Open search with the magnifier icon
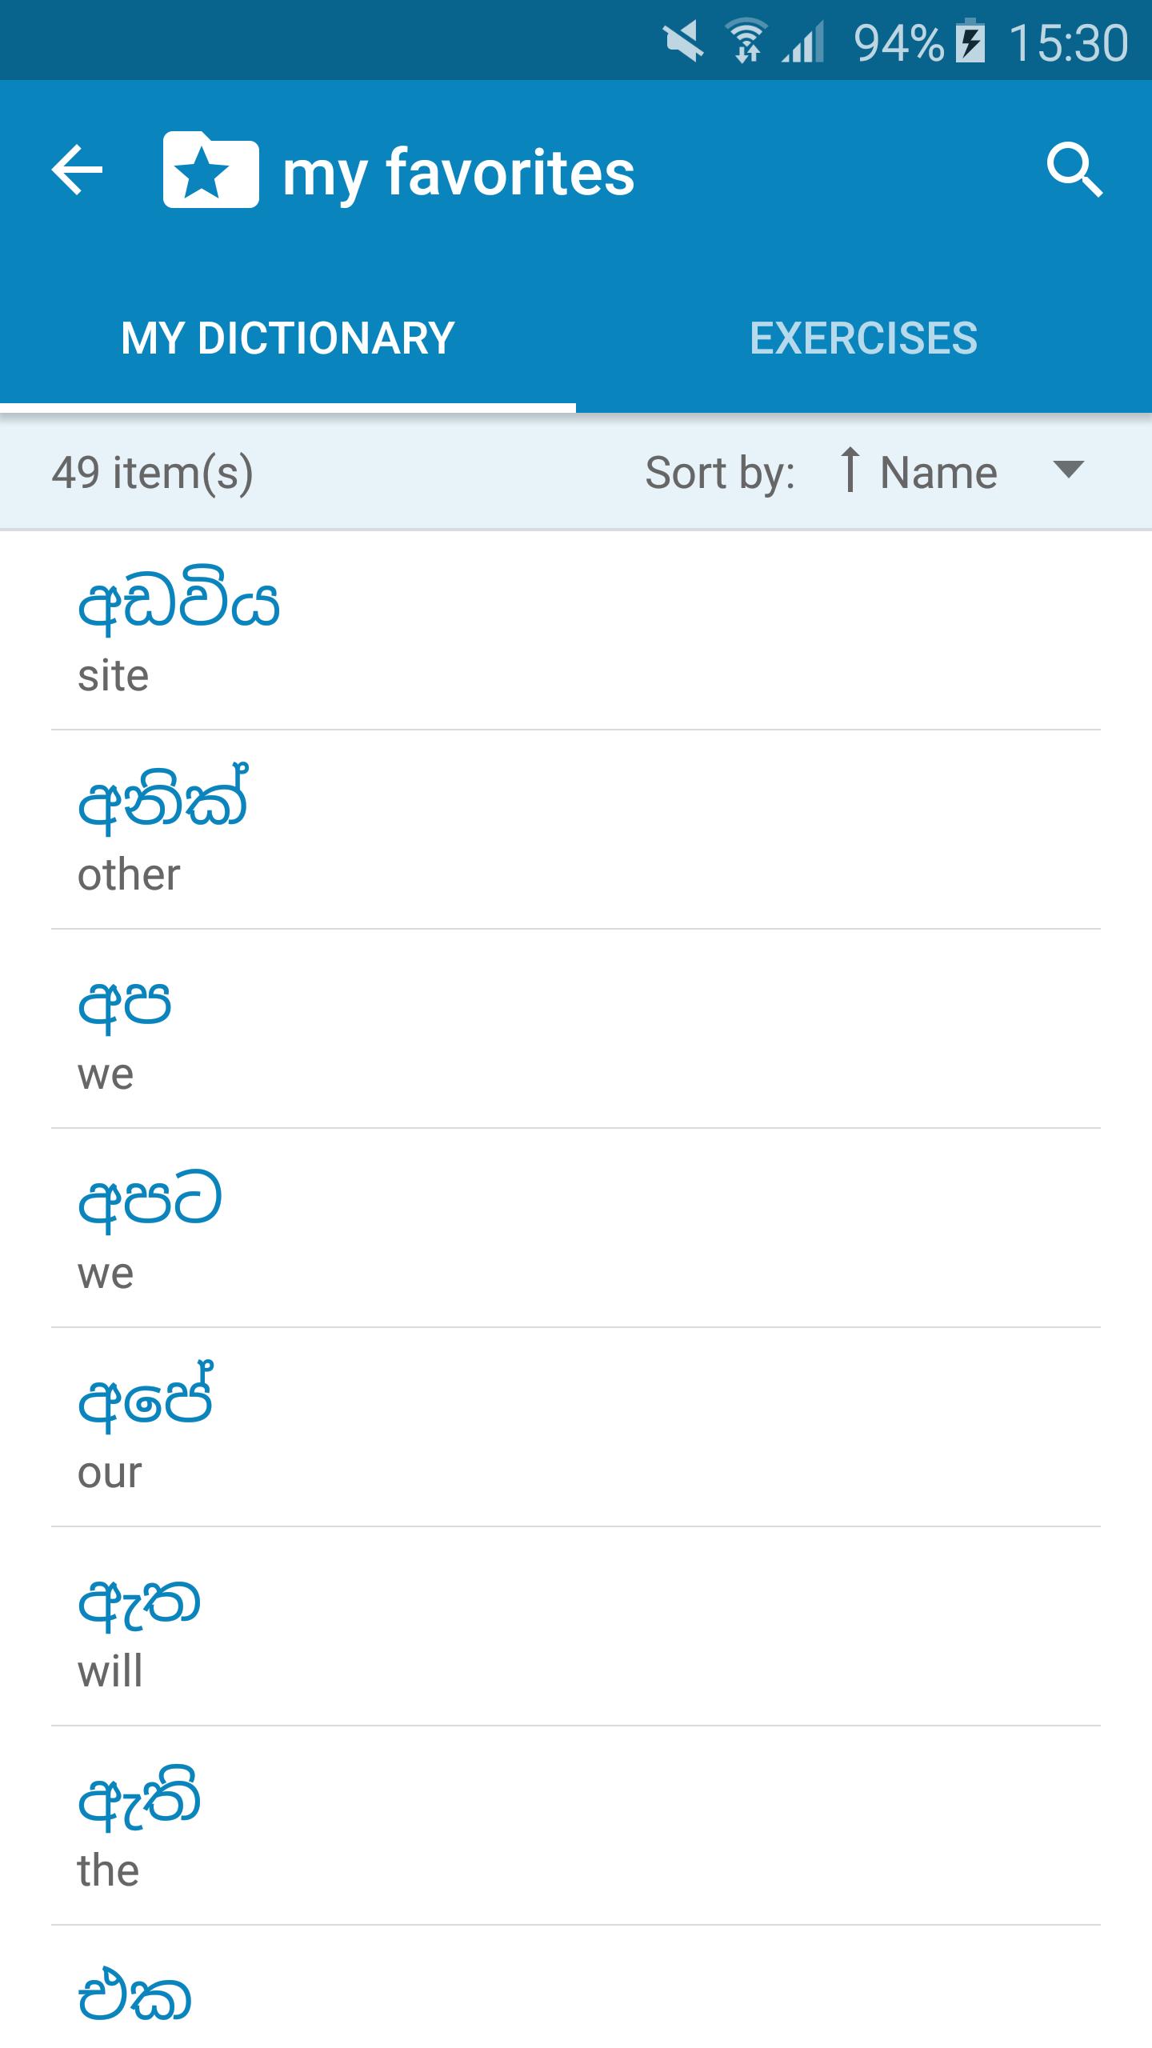Screen dimensions: 1152x2048 point(1074,170)
